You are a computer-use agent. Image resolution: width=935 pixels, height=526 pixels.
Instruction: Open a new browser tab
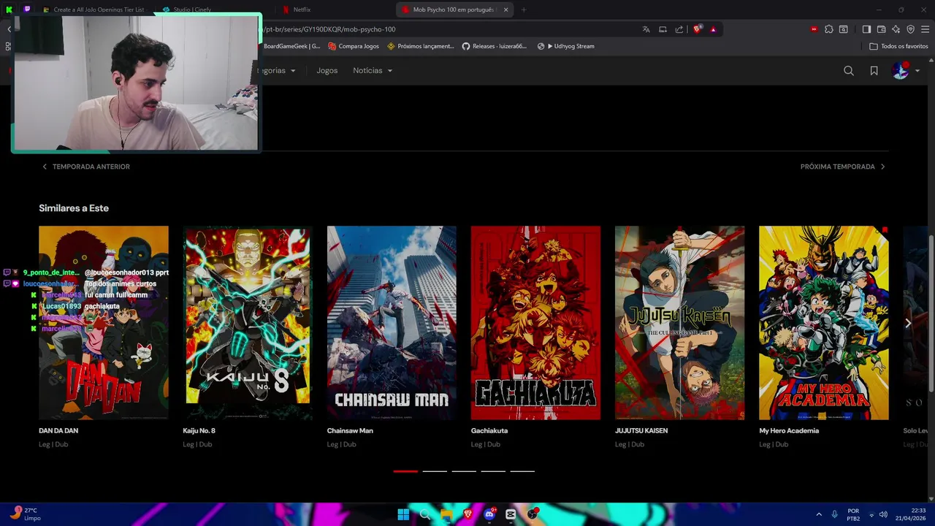click(523, 9)
